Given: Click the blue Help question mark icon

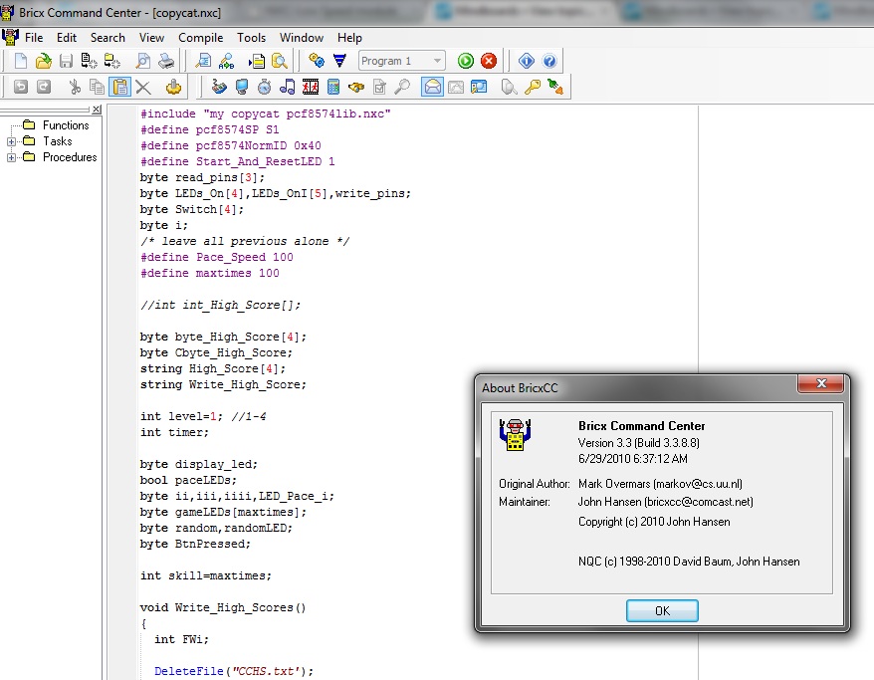Looking at the screenshot, I should [549, 61].
